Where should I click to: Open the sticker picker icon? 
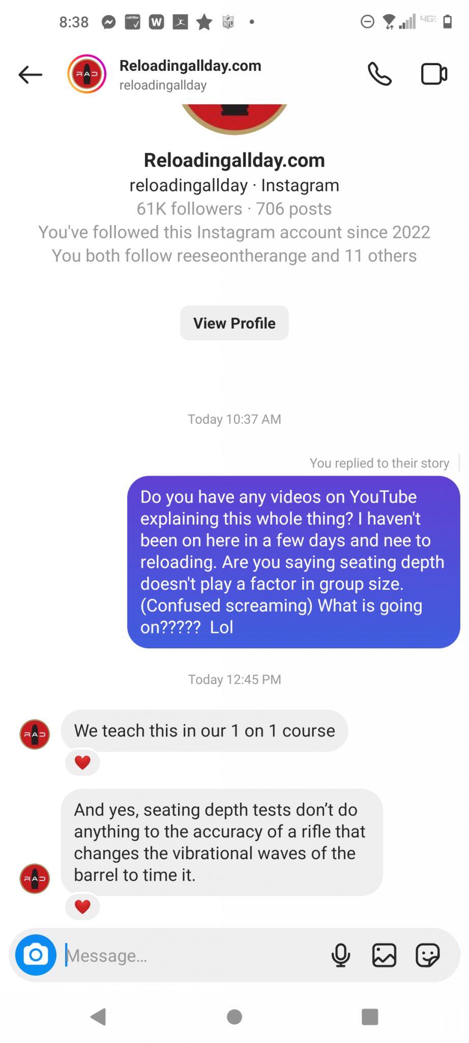(427, 955)
